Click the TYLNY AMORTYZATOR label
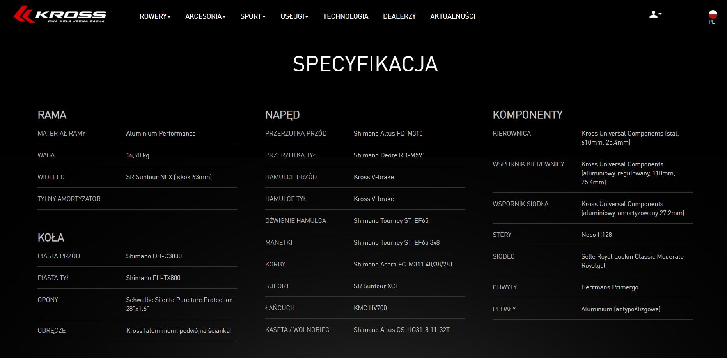This screenshot has width=727, height=358. click(x=69, y=199)
